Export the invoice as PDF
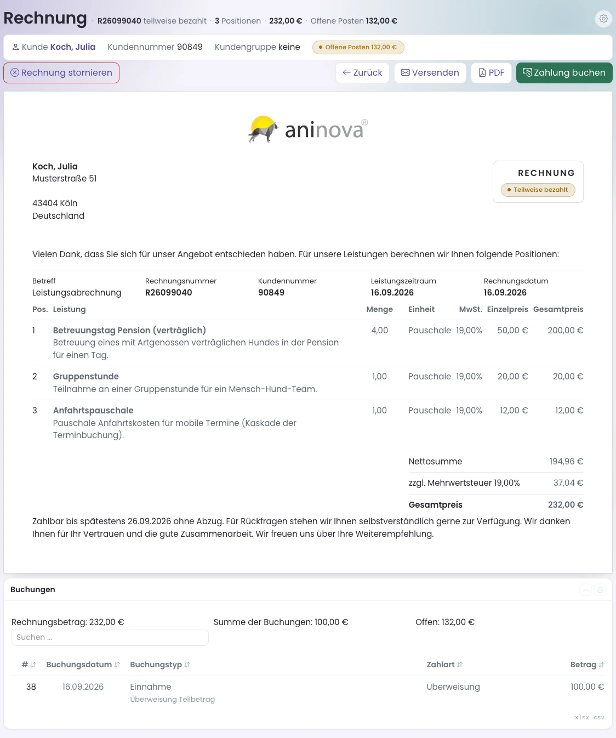This screenshot has width=616, height=738. coord(492,73)
